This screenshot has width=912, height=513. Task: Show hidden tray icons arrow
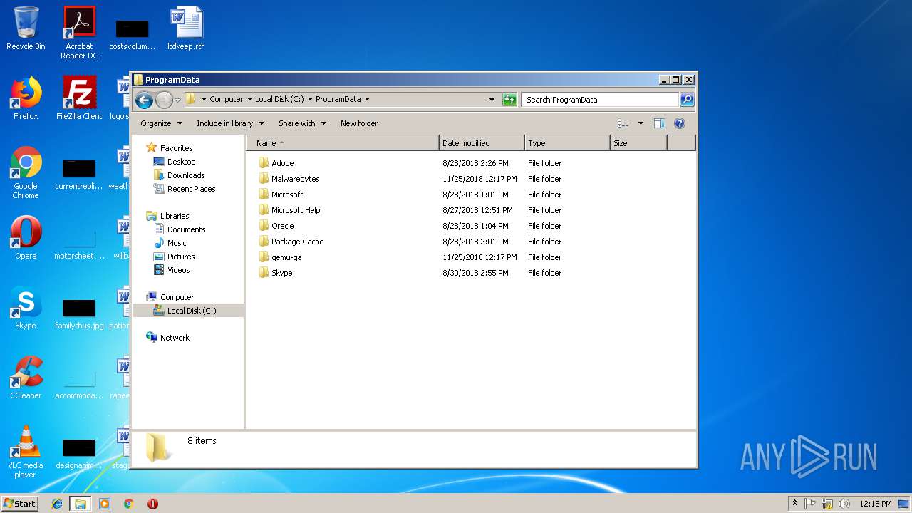[x=794, y=504]
